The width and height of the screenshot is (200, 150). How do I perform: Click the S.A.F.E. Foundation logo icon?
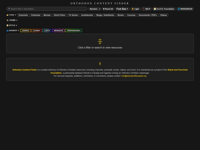coord(155,9)
